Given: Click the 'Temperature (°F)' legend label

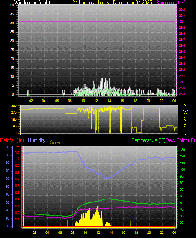Looking at the screenshot, I should [148, 140].
